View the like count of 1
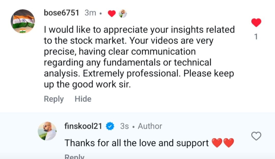Viewport: 275px width, 159px height. coord(256,37)
